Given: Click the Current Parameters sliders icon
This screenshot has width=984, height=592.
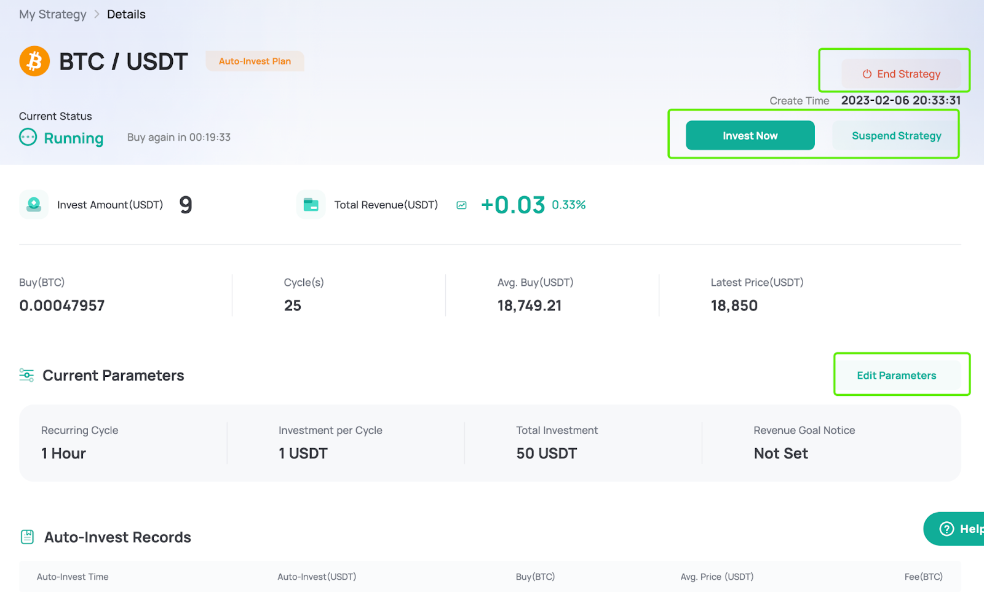Looking at the screenshot, I should pyautogui.click(x=26, y=375).
